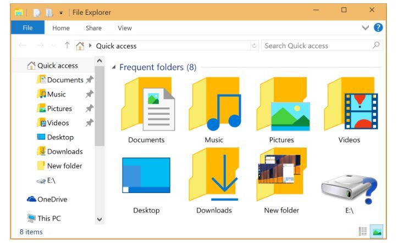Screen dimensions: 398x243
Task: Open the Videos folder with film strip
Action: [x=351, y=104]
